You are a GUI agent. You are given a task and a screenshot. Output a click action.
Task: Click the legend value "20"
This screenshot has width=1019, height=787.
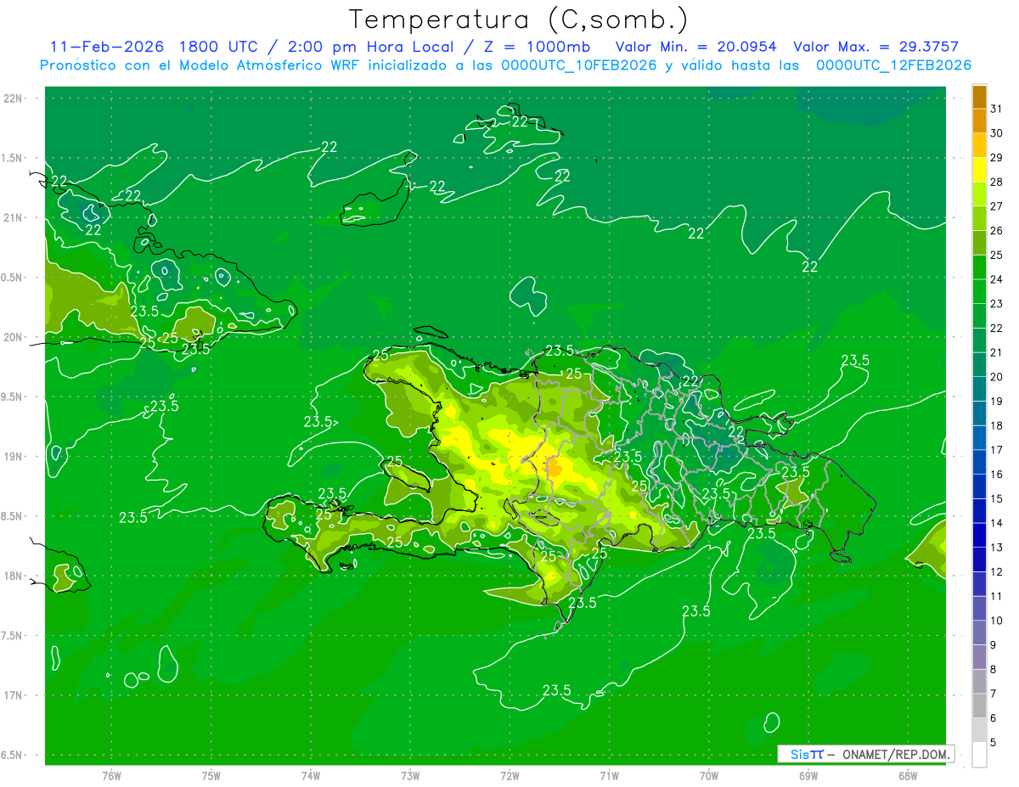[997, 377]
